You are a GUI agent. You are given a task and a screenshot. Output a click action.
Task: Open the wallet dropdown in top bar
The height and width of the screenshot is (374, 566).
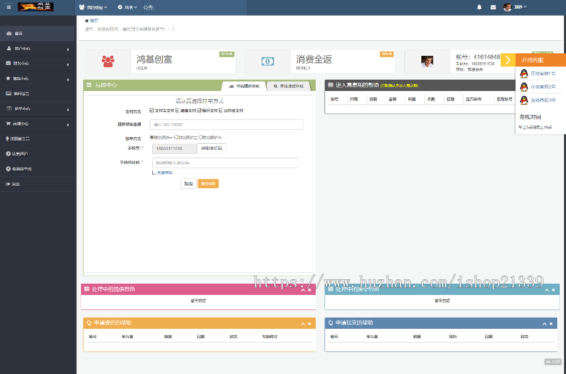click(93, 7)
